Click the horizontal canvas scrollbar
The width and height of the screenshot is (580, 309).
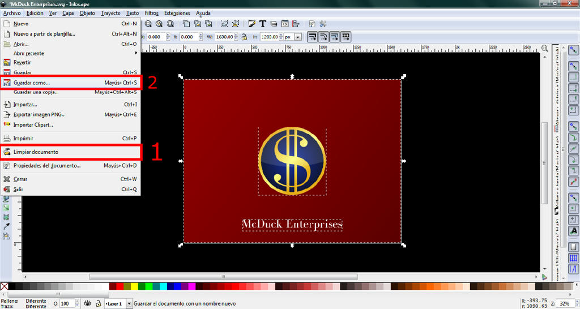tap(223, 277)
